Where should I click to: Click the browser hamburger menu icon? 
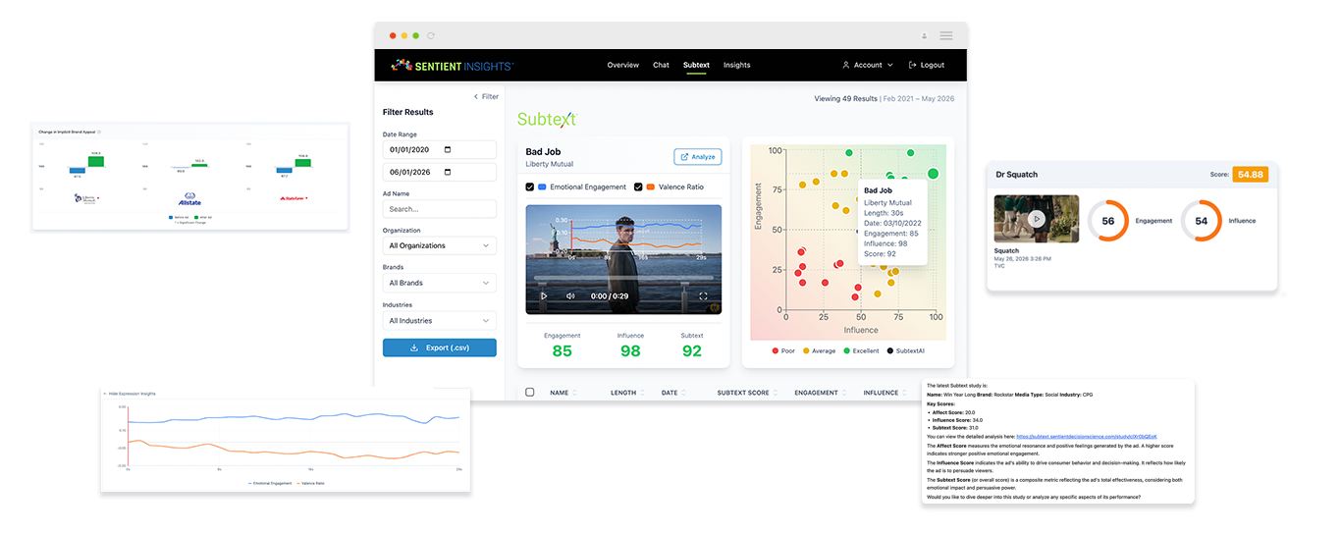click(x=946, y=35)
